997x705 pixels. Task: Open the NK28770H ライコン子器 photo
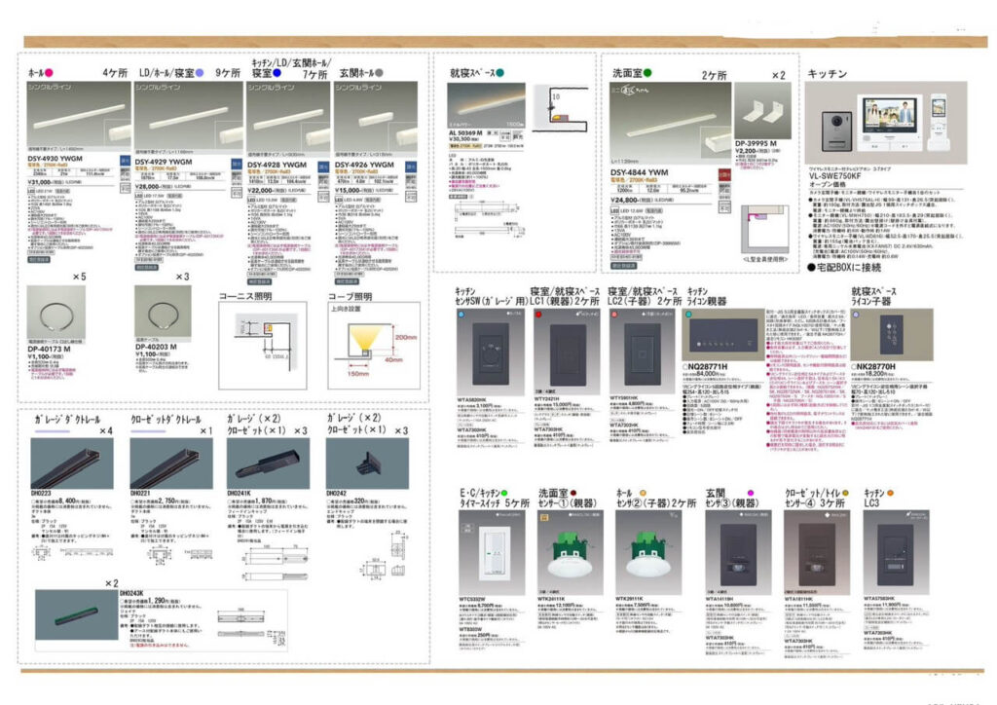893,335
